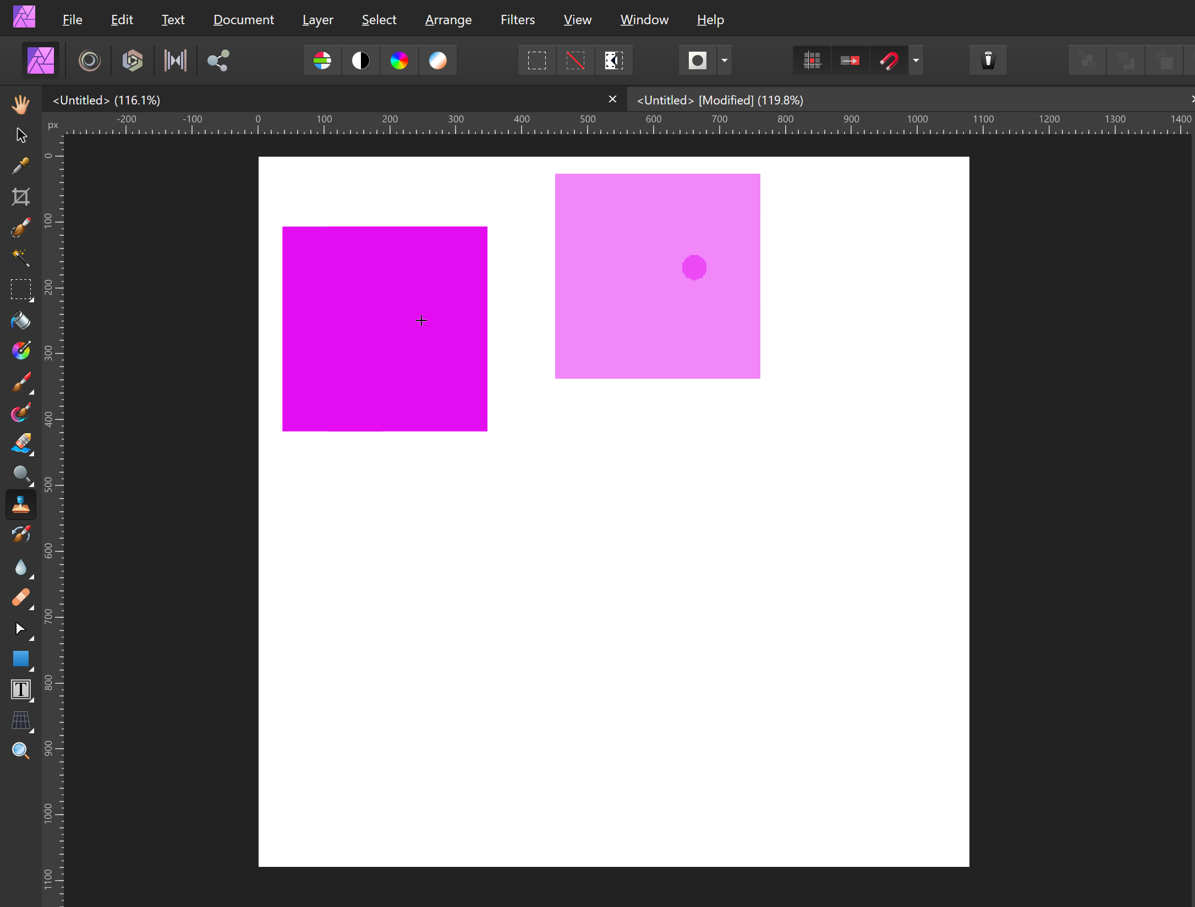Toggle Quick Mask mode
Viewport: 1195px width, 907px height.
coord(697,60)
